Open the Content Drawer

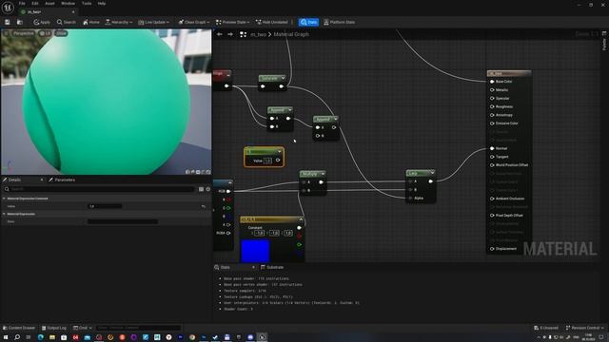click(x=19, y=328)
